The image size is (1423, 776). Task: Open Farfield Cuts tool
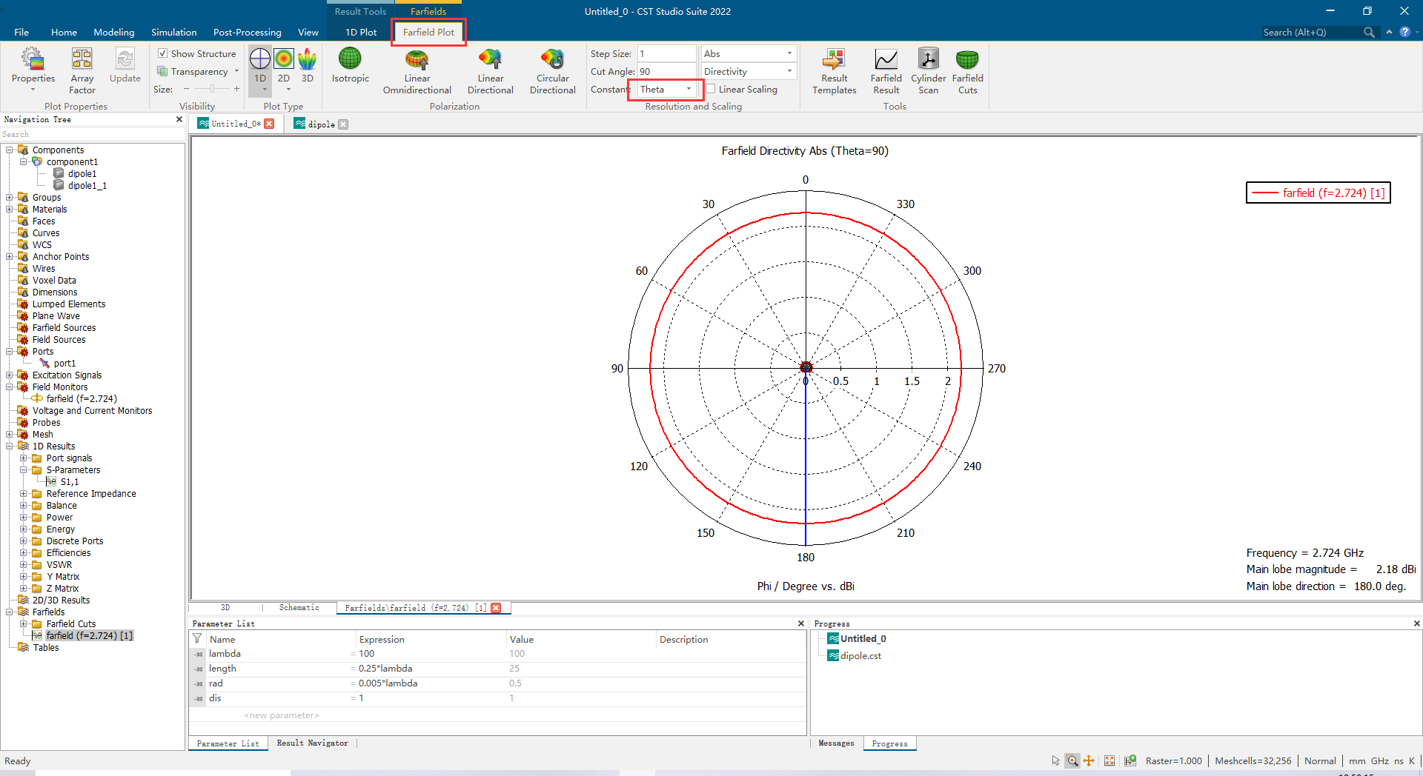(x=967, y=71)
